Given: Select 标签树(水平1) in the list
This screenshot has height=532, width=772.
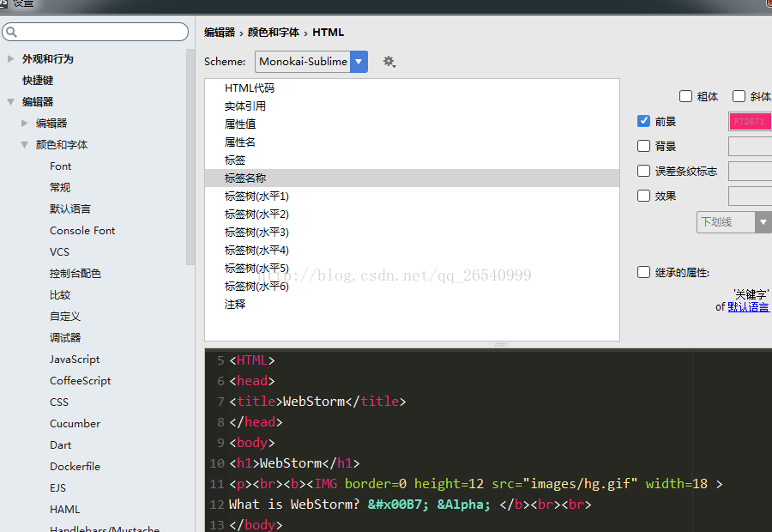Looking at the screenshot, I should [x=412, y=196].
